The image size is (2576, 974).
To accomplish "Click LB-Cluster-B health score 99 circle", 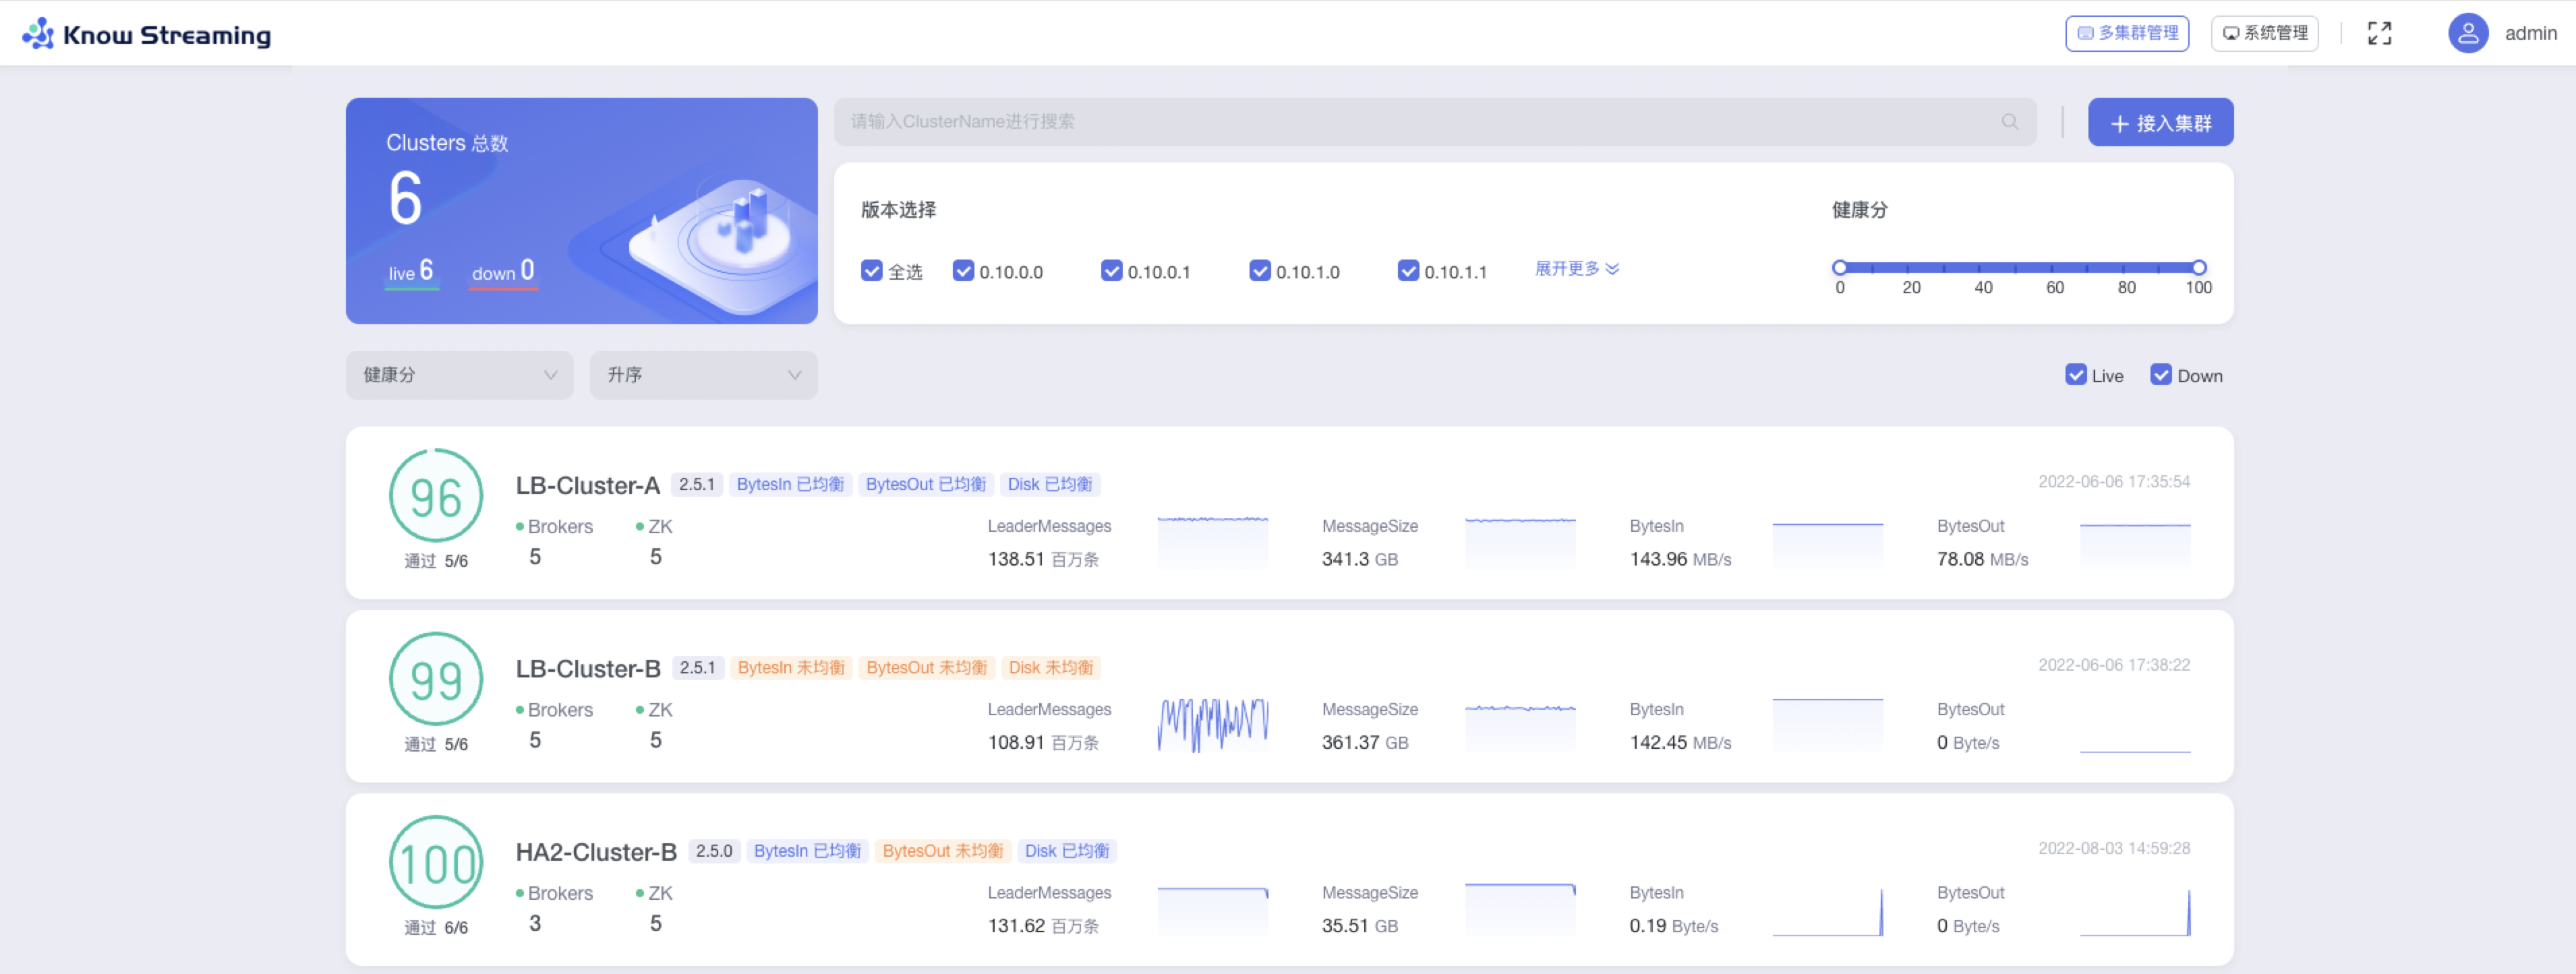I will point(436,680).
